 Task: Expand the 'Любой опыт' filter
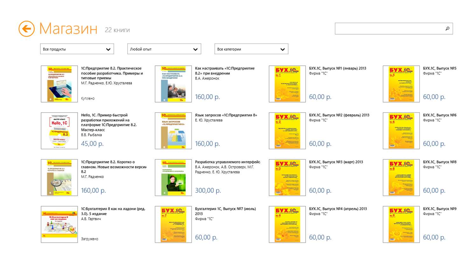tap(164, 49)
